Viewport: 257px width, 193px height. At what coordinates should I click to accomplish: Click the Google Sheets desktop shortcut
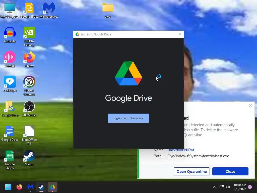click(x=10, y=160)
